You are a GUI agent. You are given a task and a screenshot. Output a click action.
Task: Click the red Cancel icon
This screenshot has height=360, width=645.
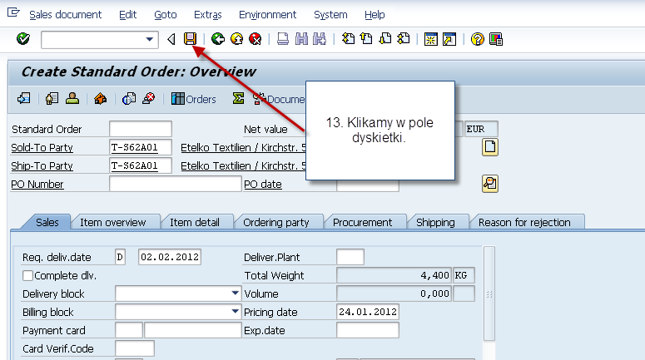click(256, 39)
